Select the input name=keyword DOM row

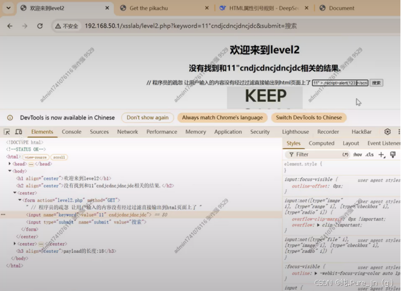pyautogui.click(x=141, y=215)
